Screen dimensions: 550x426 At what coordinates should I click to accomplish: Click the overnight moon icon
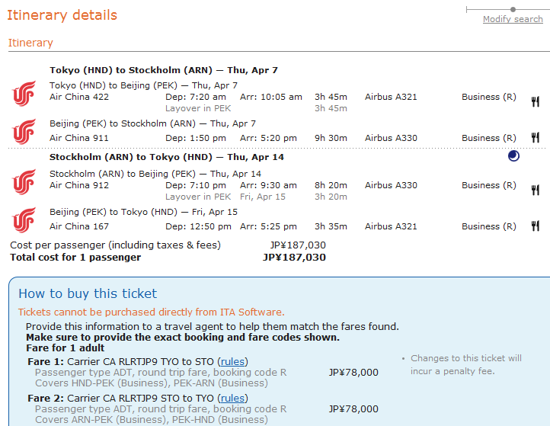pos(513,156)
